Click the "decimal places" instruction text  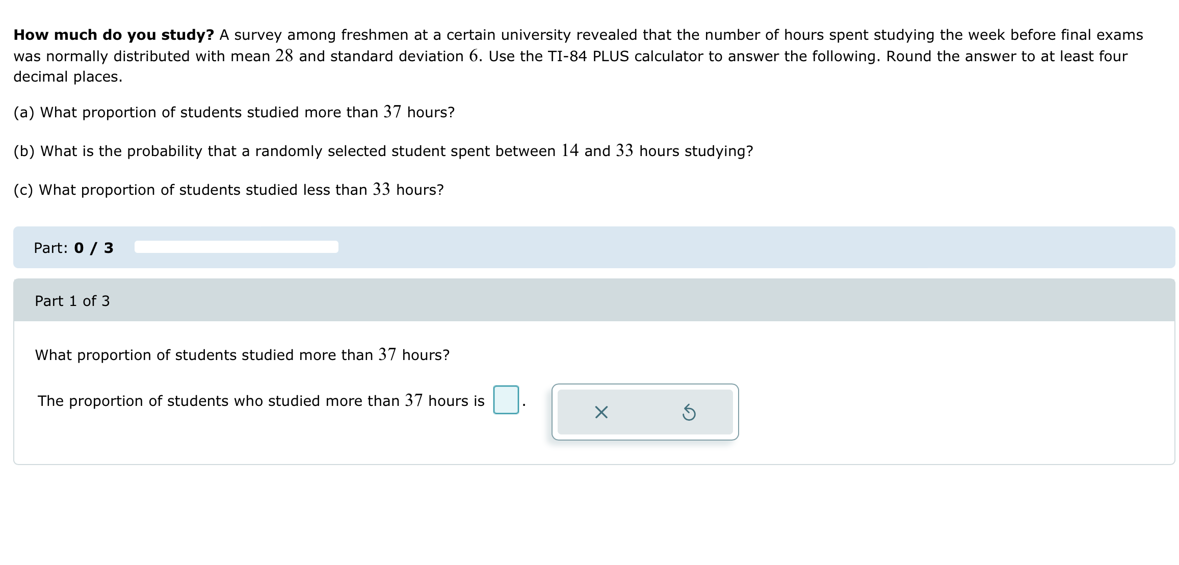click(x=68, y=76)
